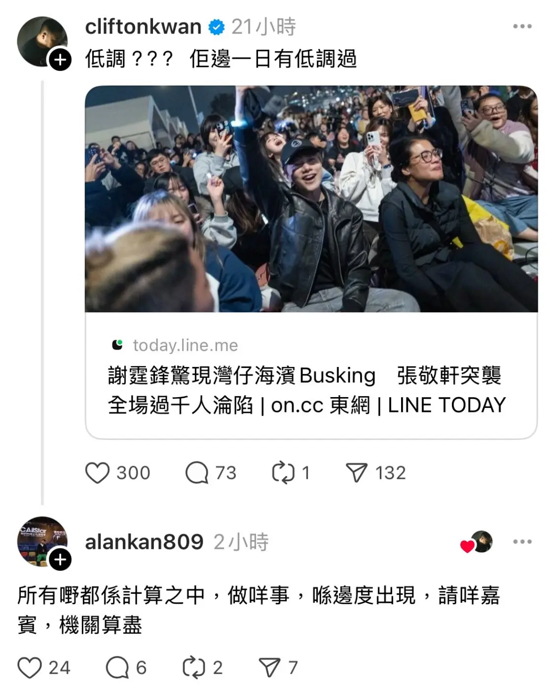This screenshot has height=696, width=555.
Task: Tap alankan809's profile picture
Action: click(42, 542)
